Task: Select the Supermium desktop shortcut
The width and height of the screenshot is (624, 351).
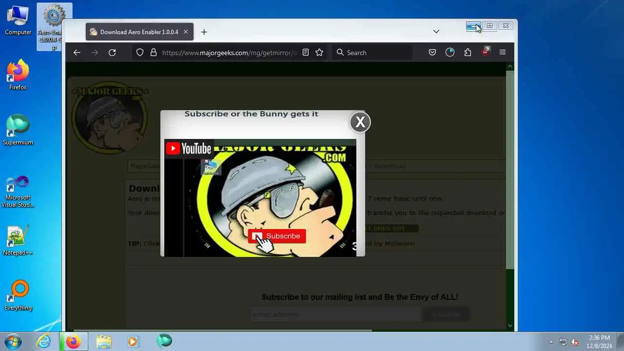Action: (18, 130)
